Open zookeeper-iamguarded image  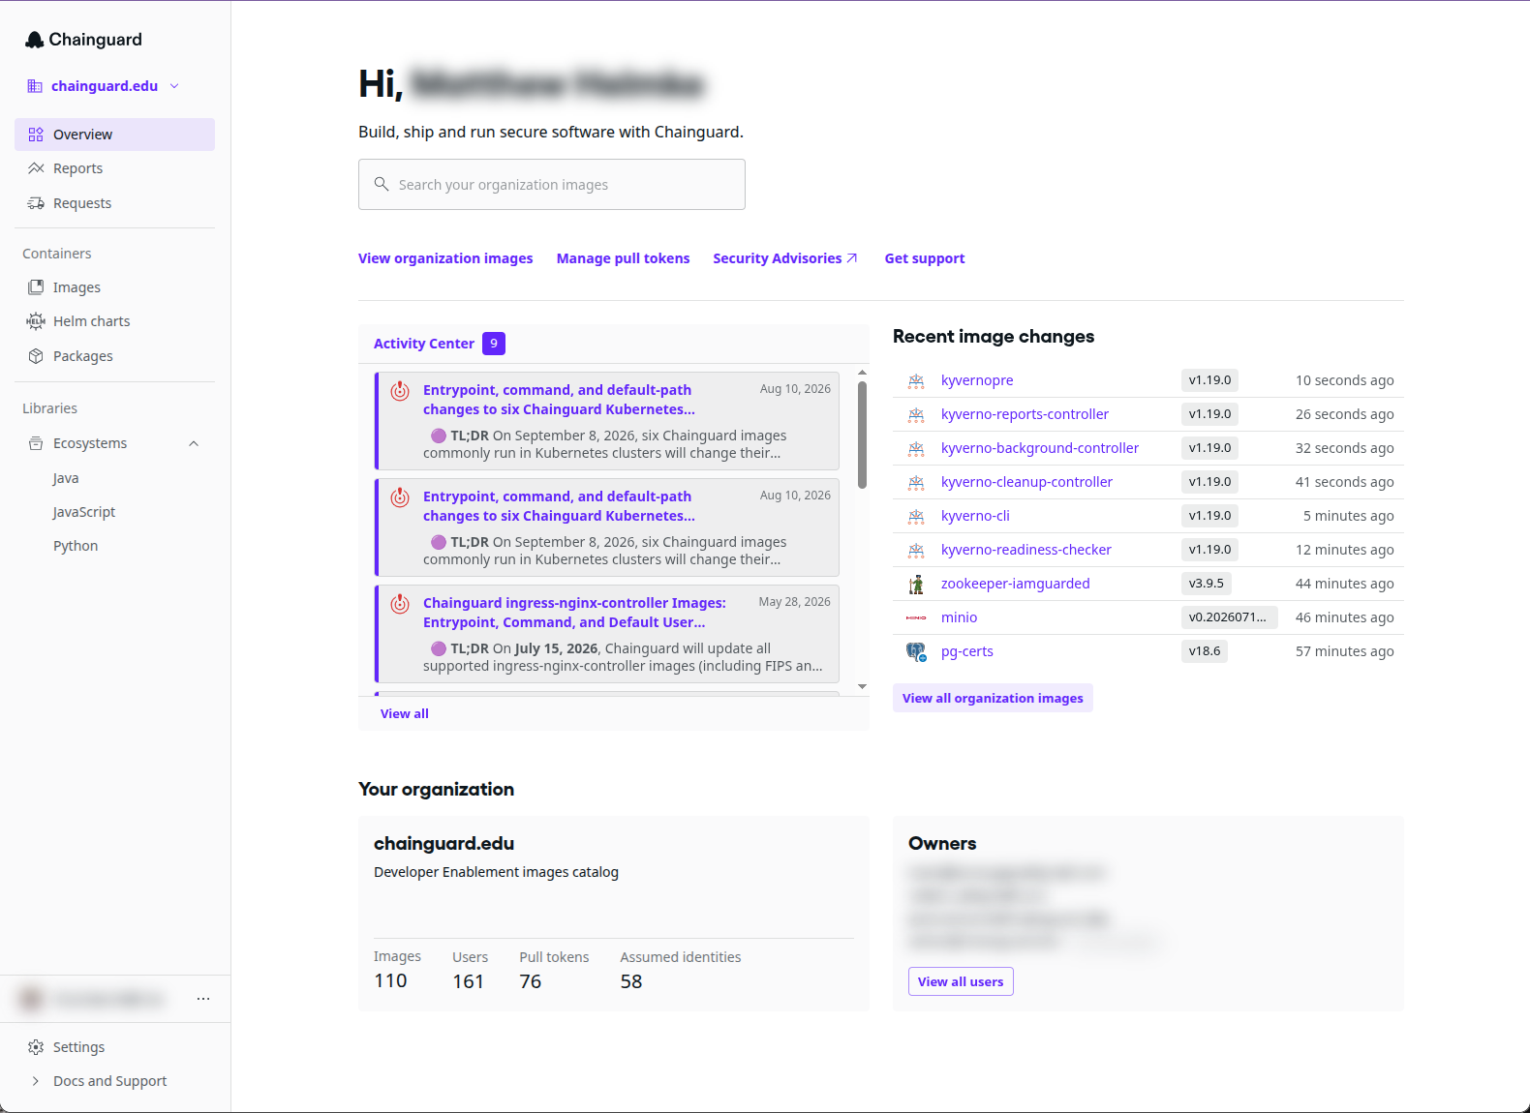pyautogui.click(x=1015, y=584)
